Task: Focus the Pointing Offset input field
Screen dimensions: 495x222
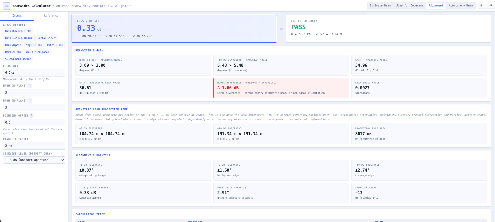Action: (34, 123)
